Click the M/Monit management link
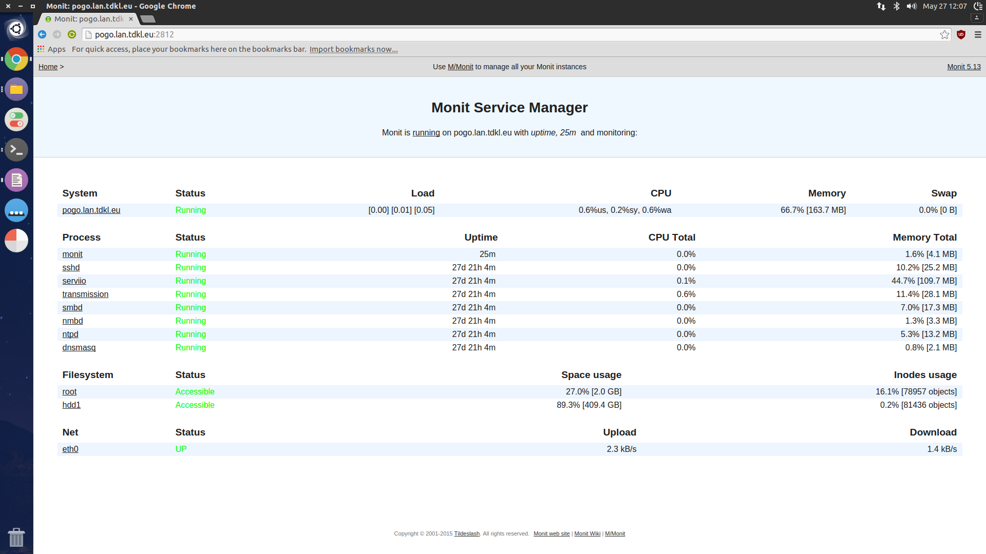This screenshot has width=986, height=554. pyautogui.click(x=460, y=67)
